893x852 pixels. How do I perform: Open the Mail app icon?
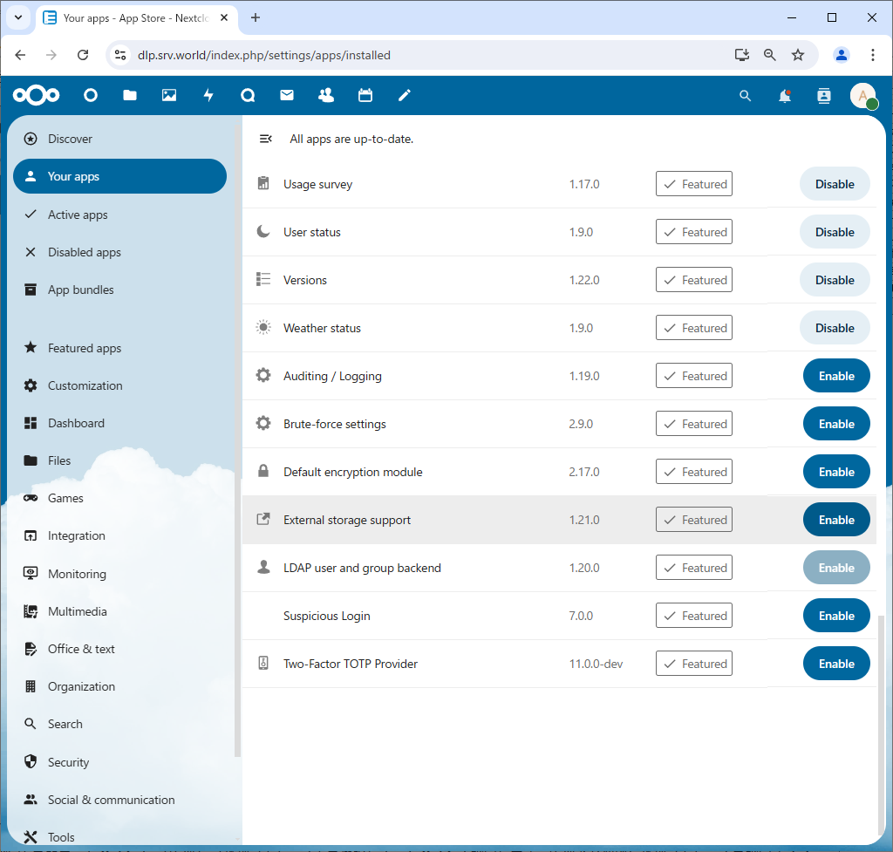[x=287, y=96]
